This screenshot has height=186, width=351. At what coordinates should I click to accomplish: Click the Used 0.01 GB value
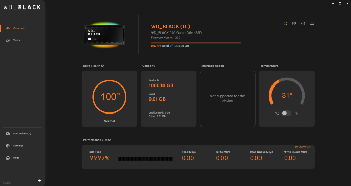pos(157,99)
